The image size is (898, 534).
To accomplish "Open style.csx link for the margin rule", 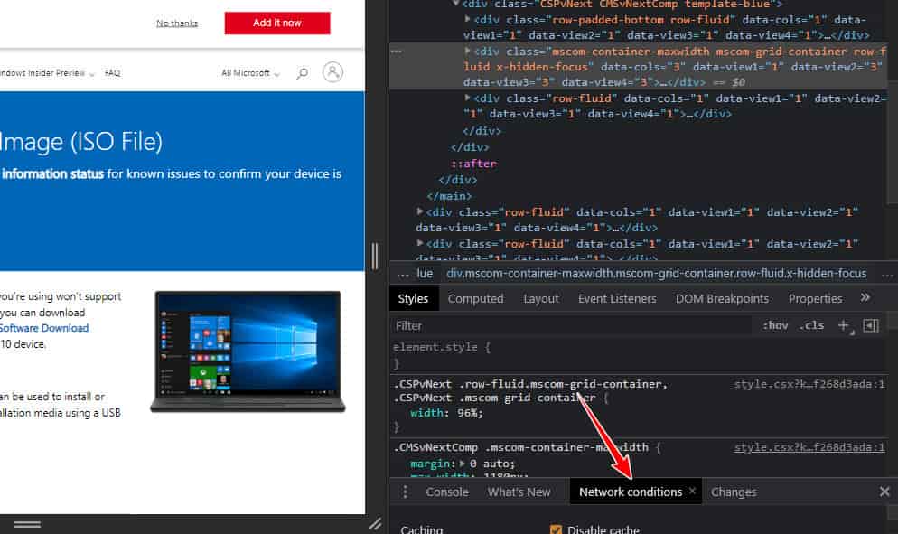I will tap(809, 447).
